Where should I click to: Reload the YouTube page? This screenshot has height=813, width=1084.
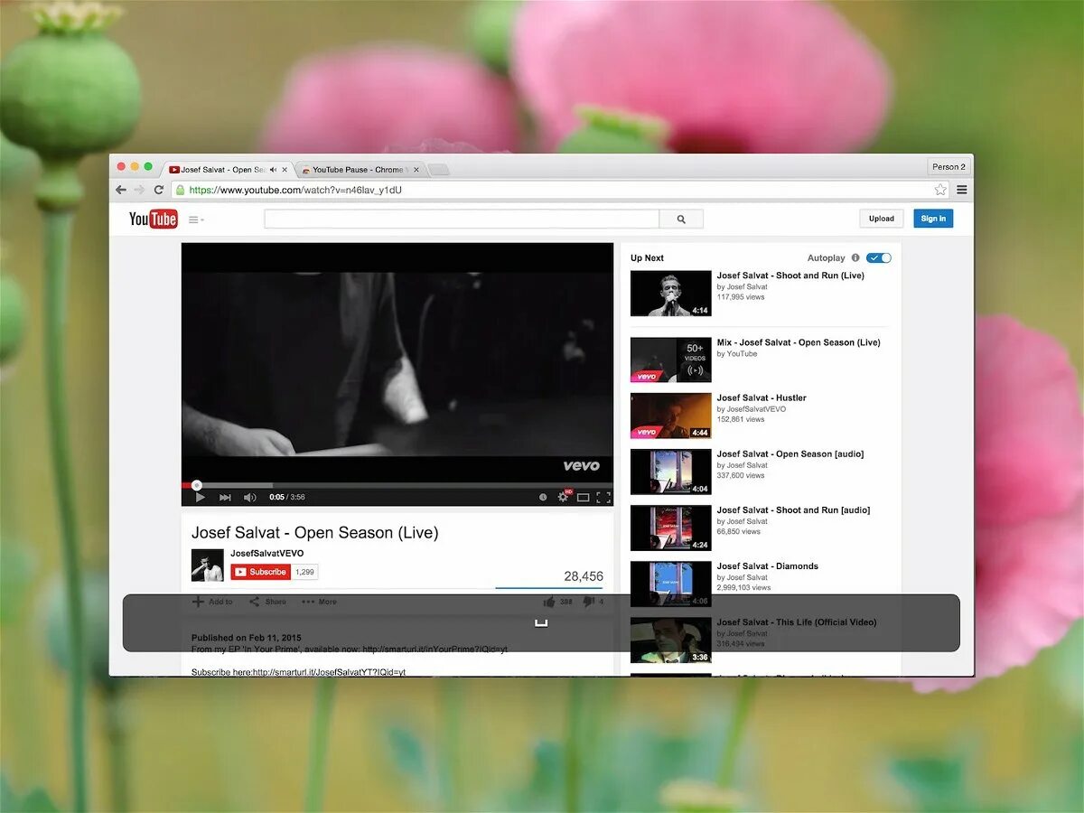coord(159,190)
